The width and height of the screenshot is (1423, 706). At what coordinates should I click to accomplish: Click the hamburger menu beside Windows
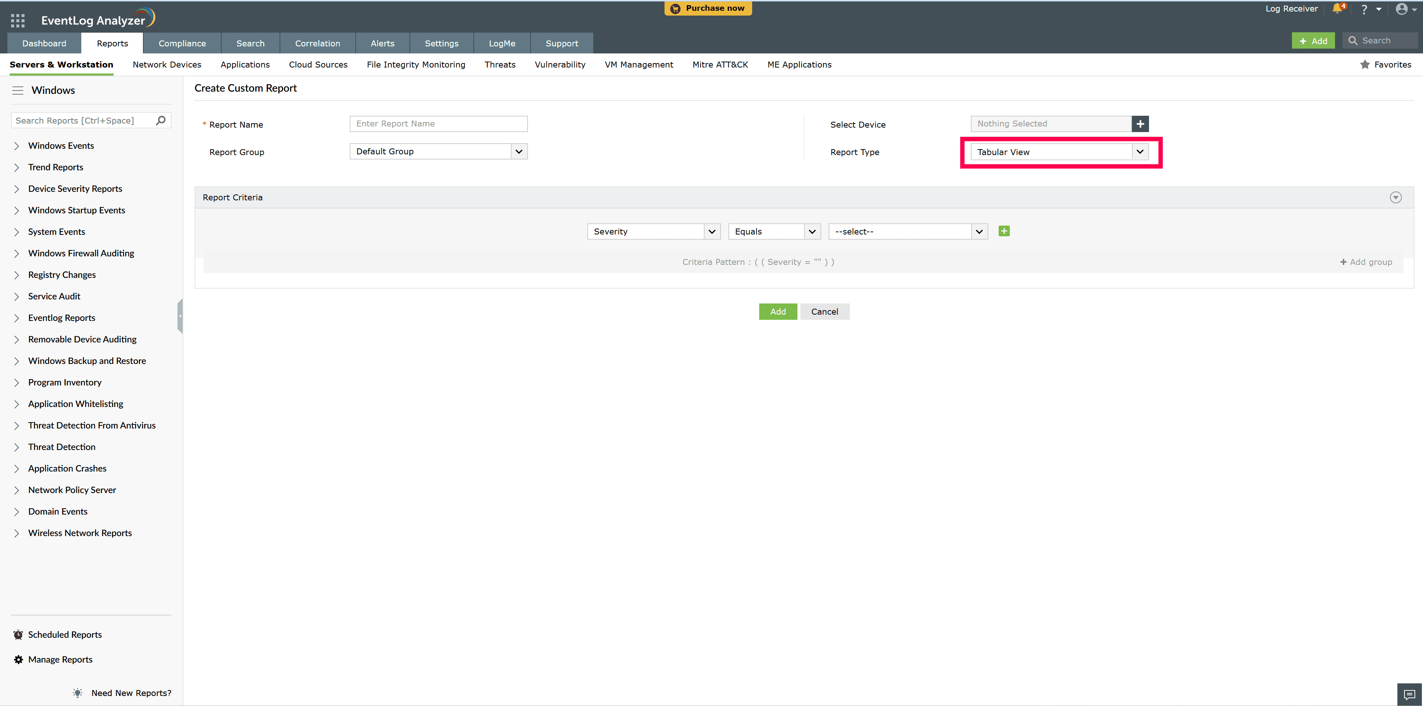point(18,90)
